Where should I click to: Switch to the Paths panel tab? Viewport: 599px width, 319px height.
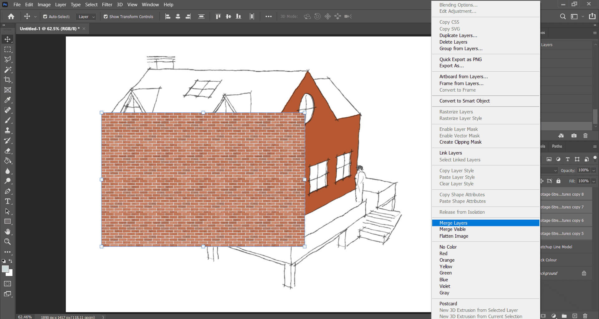click(x=557, y=146)
